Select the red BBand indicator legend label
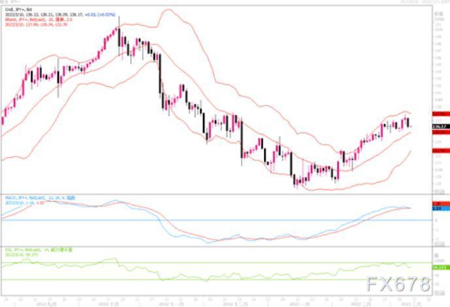Image resolution: width=450 pixels, height=307 pixels. (39, 20)
